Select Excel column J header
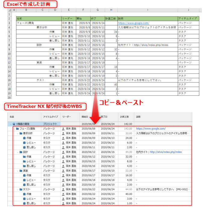The height and width of the screenshot is (211, 207). (188, 10)
